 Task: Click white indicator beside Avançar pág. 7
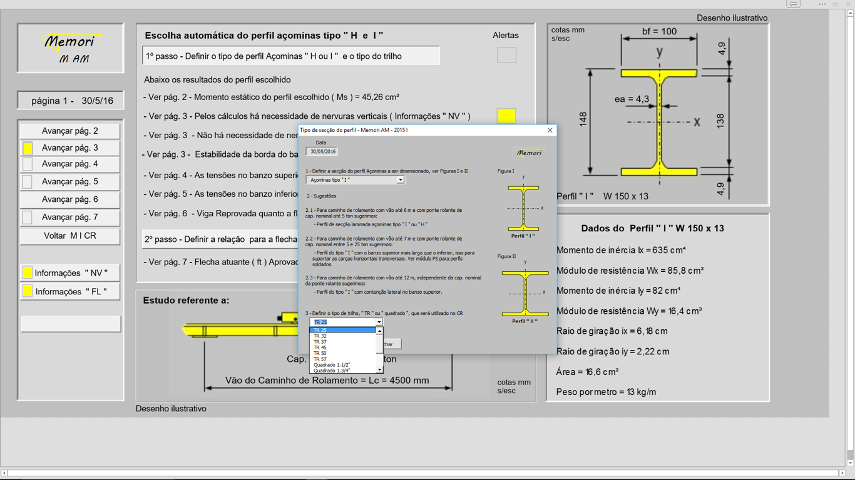pyautogui.click(x=28, y=217)
